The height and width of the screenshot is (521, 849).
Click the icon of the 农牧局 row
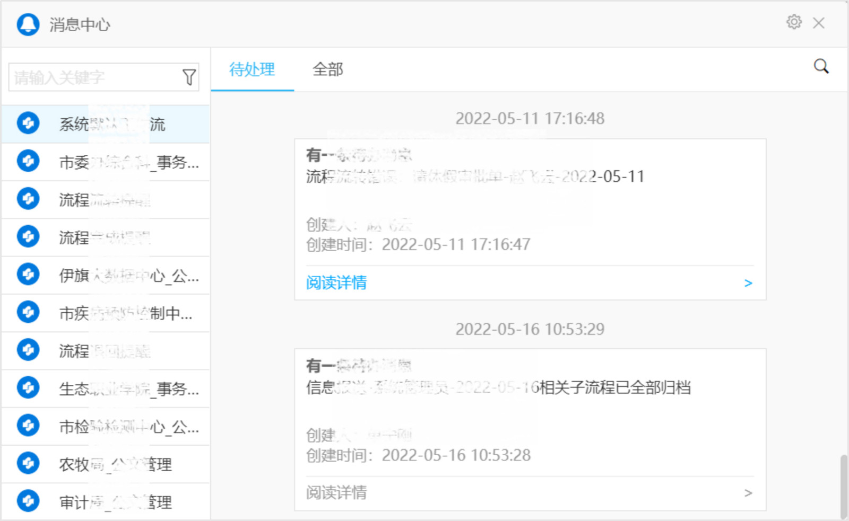click(x=28, y=463)
